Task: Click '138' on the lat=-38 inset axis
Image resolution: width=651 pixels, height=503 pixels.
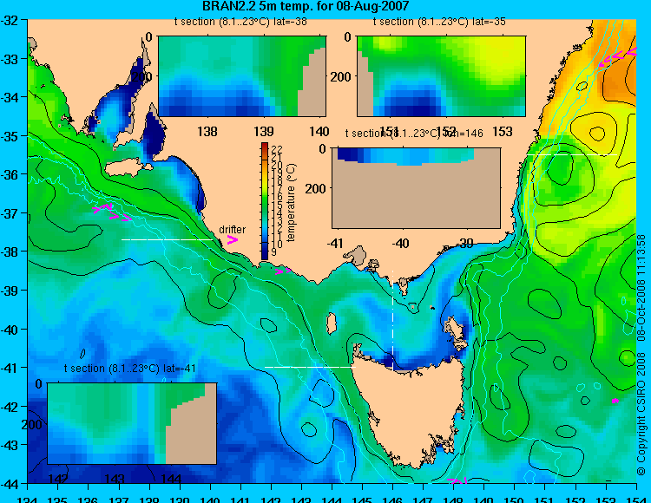Action: pyautogui.click(x=207, y=132)
